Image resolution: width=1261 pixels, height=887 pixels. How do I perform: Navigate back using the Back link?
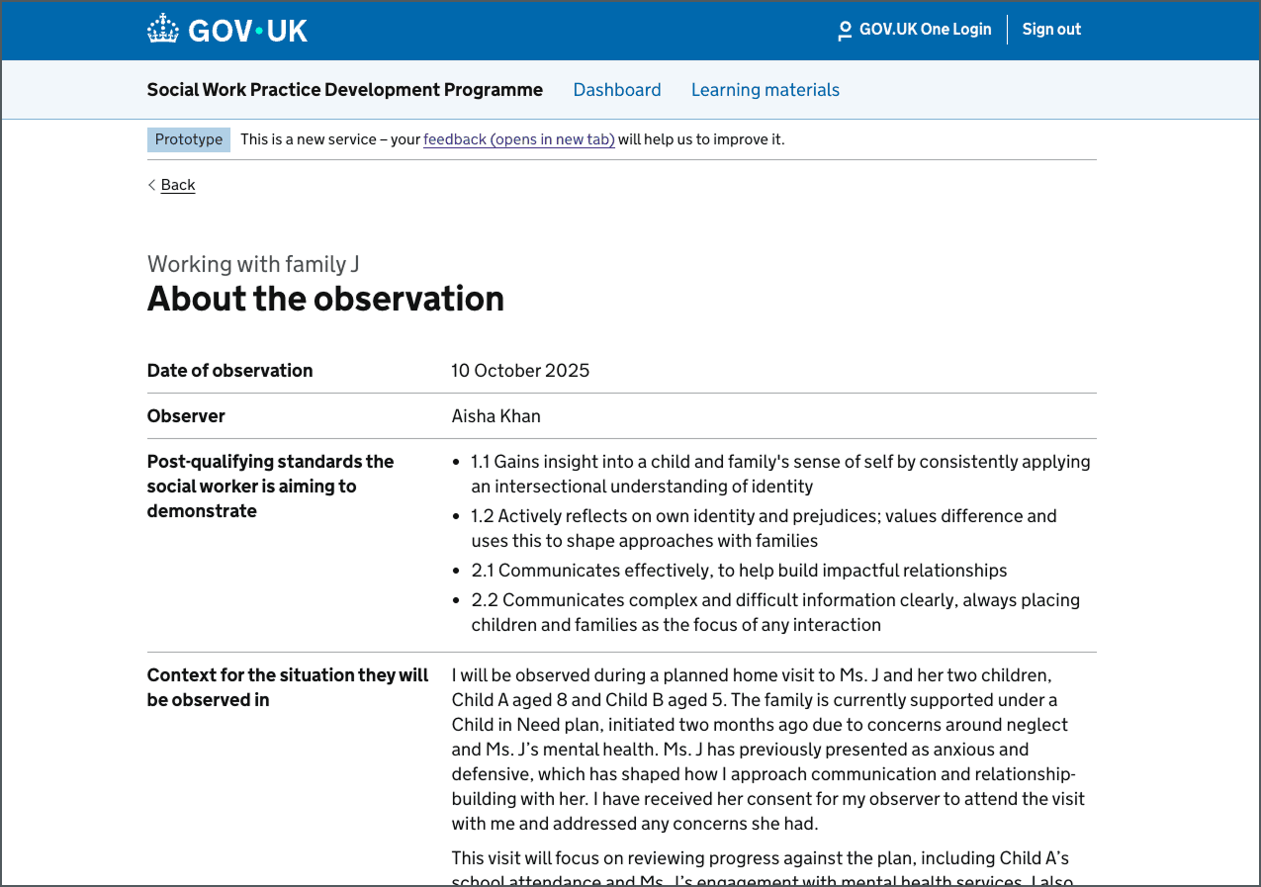177,185
